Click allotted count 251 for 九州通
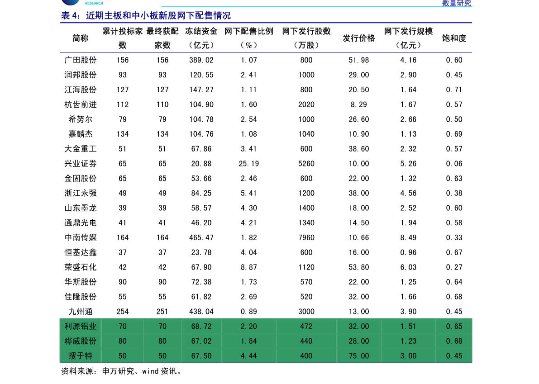This screenshot has width=539, height=384. pyautogui.click(x=162, y=311)
